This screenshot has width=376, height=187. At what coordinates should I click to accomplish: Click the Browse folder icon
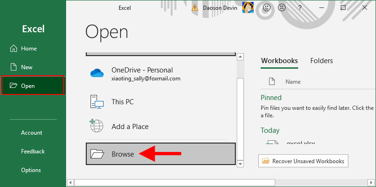point(97,154)
